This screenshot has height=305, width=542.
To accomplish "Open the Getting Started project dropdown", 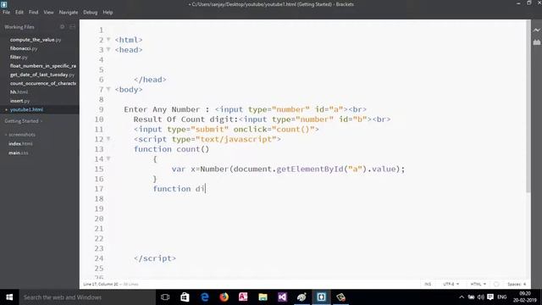I will 23,121.
